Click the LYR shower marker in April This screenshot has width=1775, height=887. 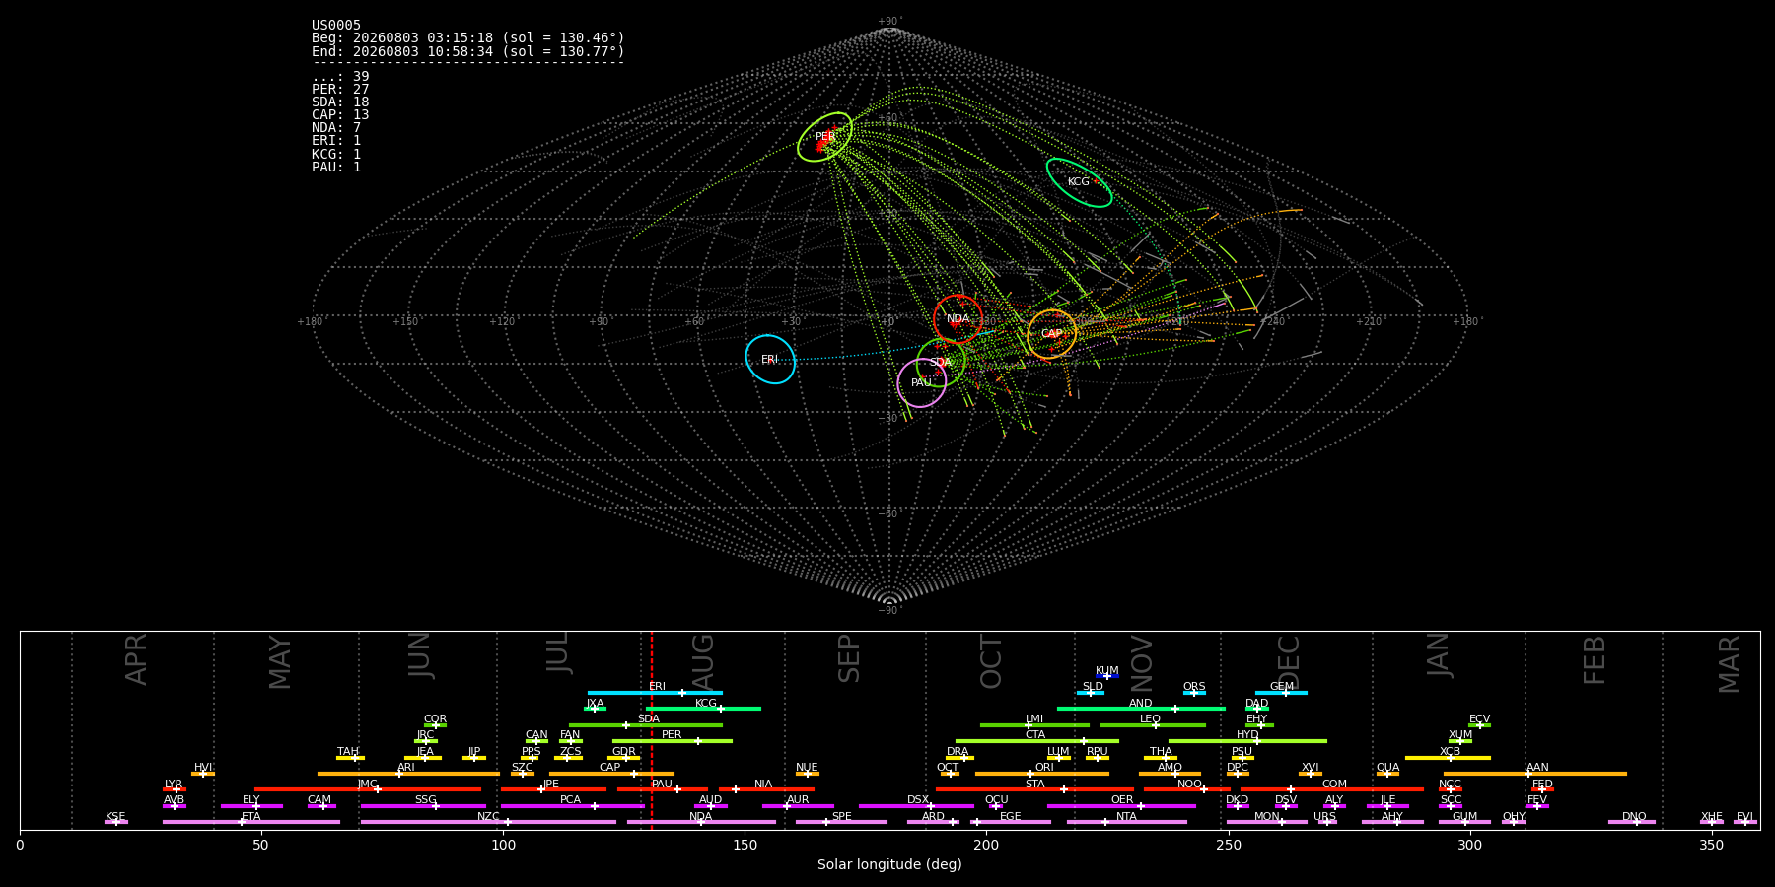[177, 789]
